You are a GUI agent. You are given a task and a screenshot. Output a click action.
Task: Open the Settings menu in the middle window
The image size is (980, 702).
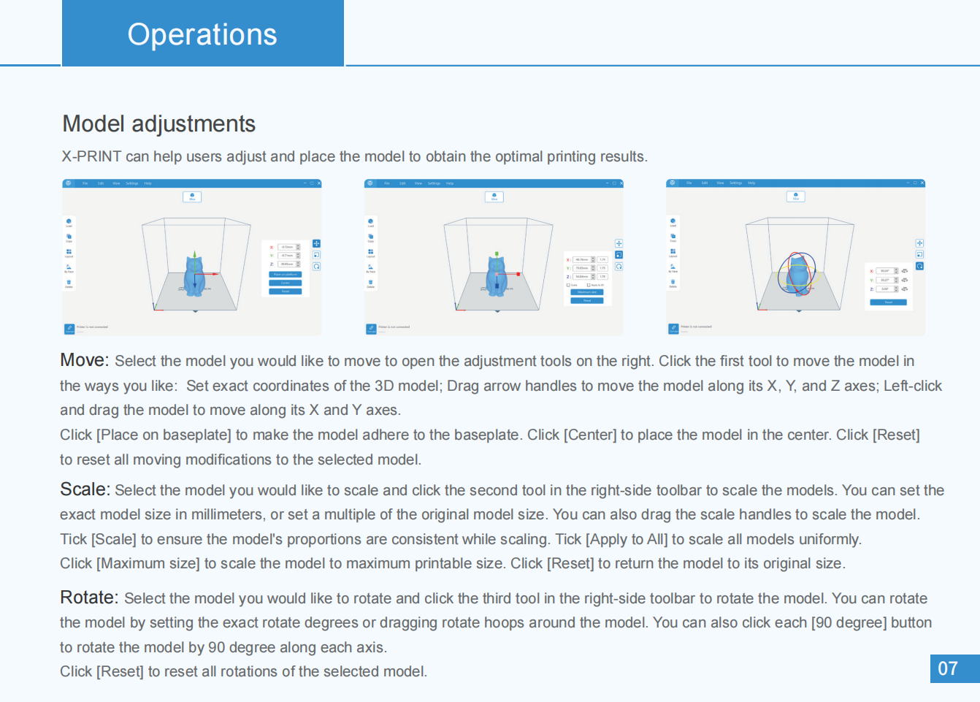(x=434, y=183)
